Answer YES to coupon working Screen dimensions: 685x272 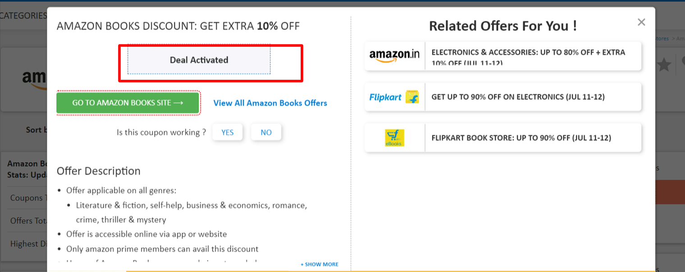click(x=228, y=132)
